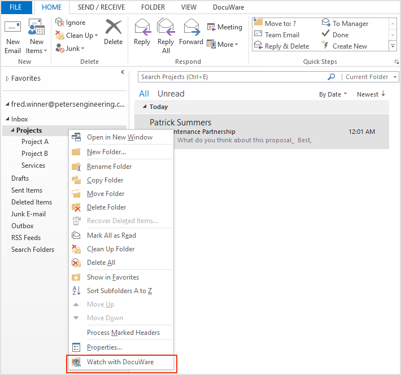Screen dimensions: 401x375
Task: Click the search magnifier icon
Action: point(332,77)
